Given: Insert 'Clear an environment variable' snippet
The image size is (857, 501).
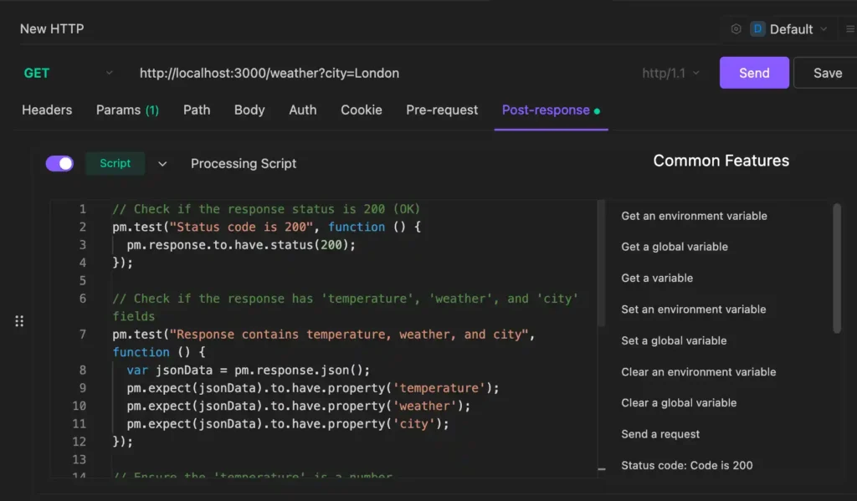Looking at the screenshot, I should coord(698,372).
